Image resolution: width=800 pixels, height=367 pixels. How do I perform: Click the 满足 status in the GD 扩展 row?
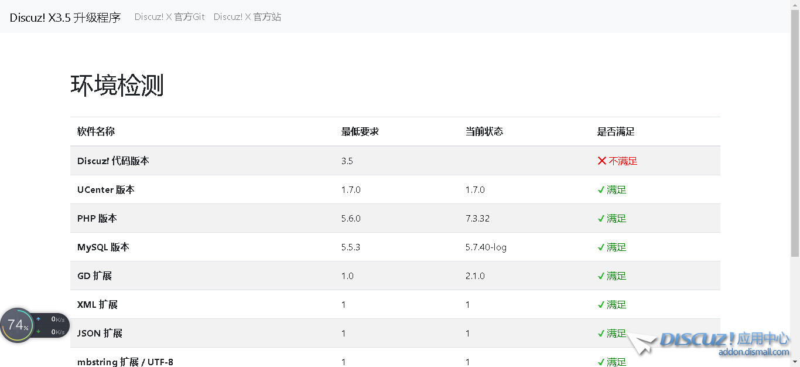tap(617, 276)
